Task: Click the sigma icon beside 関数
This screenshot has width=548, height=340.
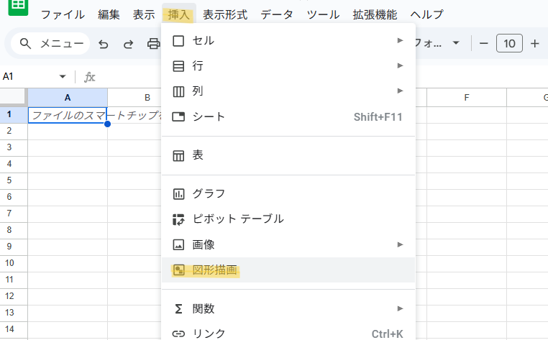Action: pyautogui.click(x=178, y=309)
